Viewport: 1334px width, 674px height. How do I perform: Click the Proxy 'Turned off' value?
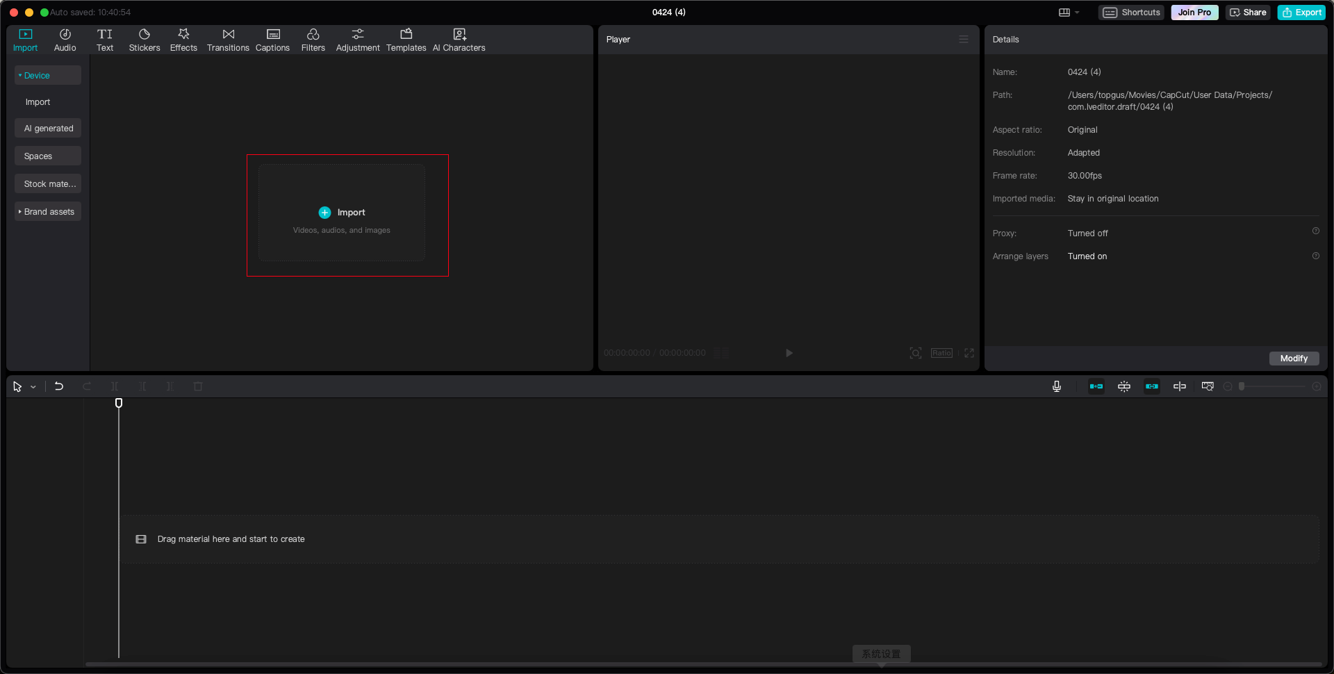tap(1088, 233)
